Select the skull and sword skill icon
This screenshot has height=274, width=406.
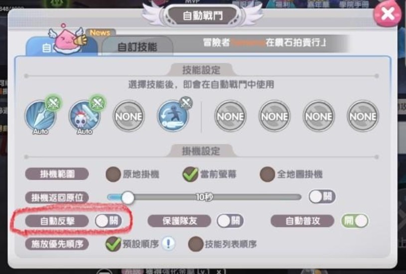click(x=84, y=116)
